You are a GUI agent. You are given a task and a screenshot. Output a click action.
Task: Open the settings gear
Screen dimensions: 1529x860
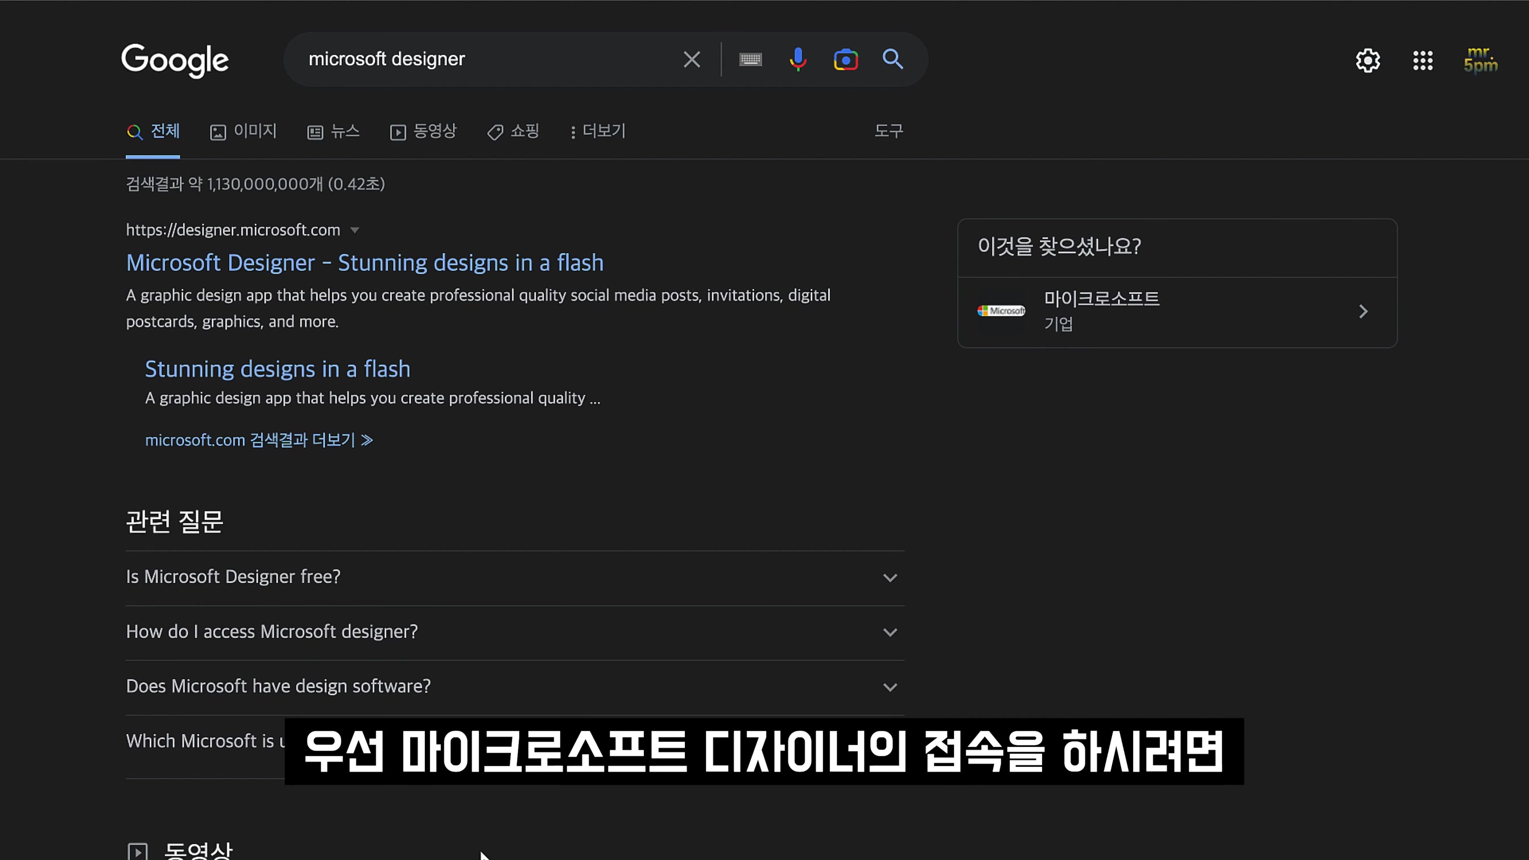click(1367, 60)
